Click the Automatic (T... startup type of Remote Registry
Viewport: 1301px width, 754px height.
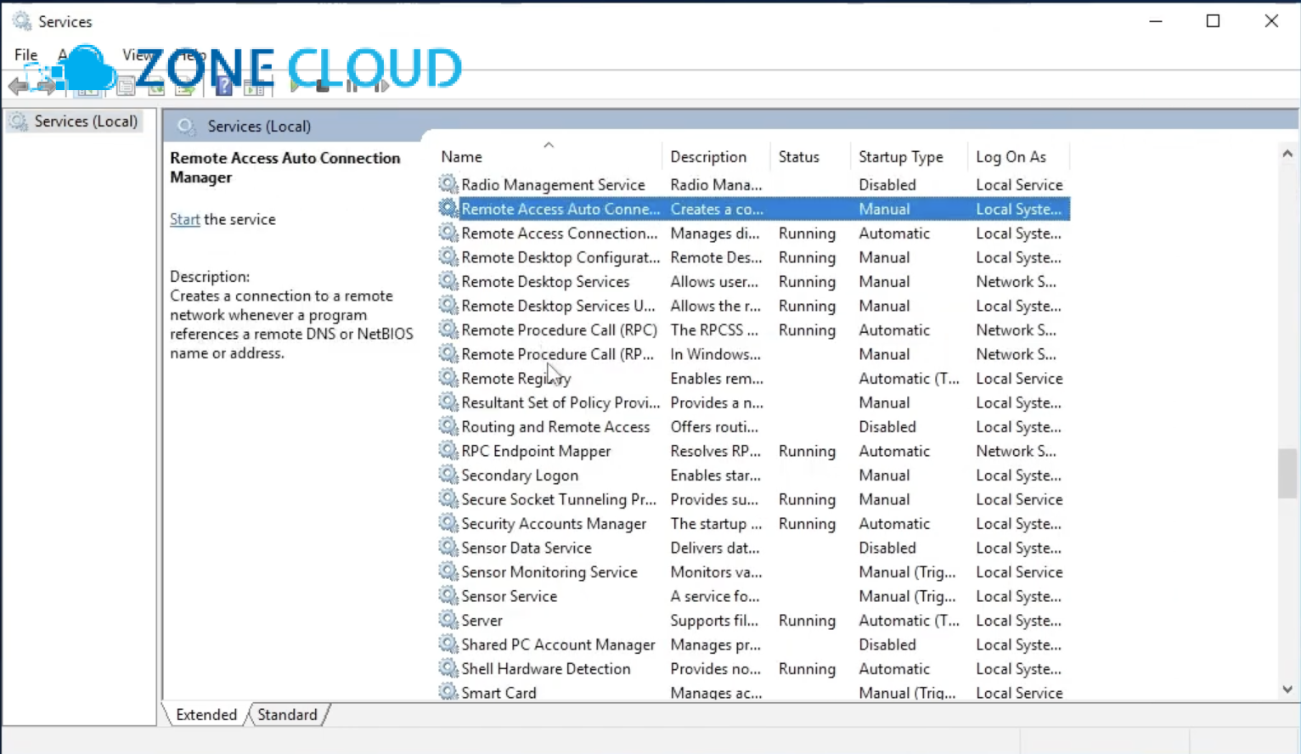tap(909, 379)
